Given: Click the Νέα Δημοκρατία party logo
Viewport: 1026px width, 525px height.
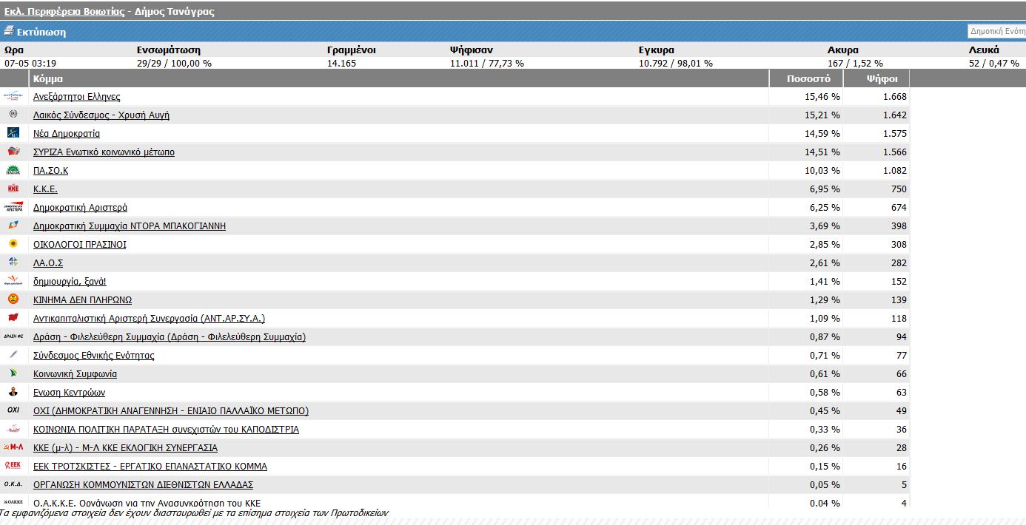Looking at the screenshot, I should tap(13, 133).
